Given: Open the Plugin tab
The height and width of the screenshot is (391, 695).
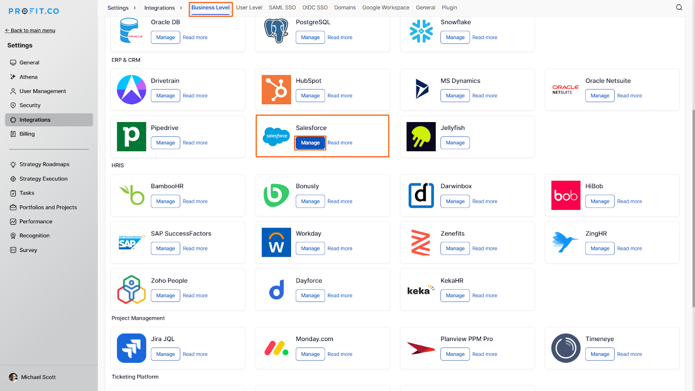Looking at the screenshot, I should point(450,7).
